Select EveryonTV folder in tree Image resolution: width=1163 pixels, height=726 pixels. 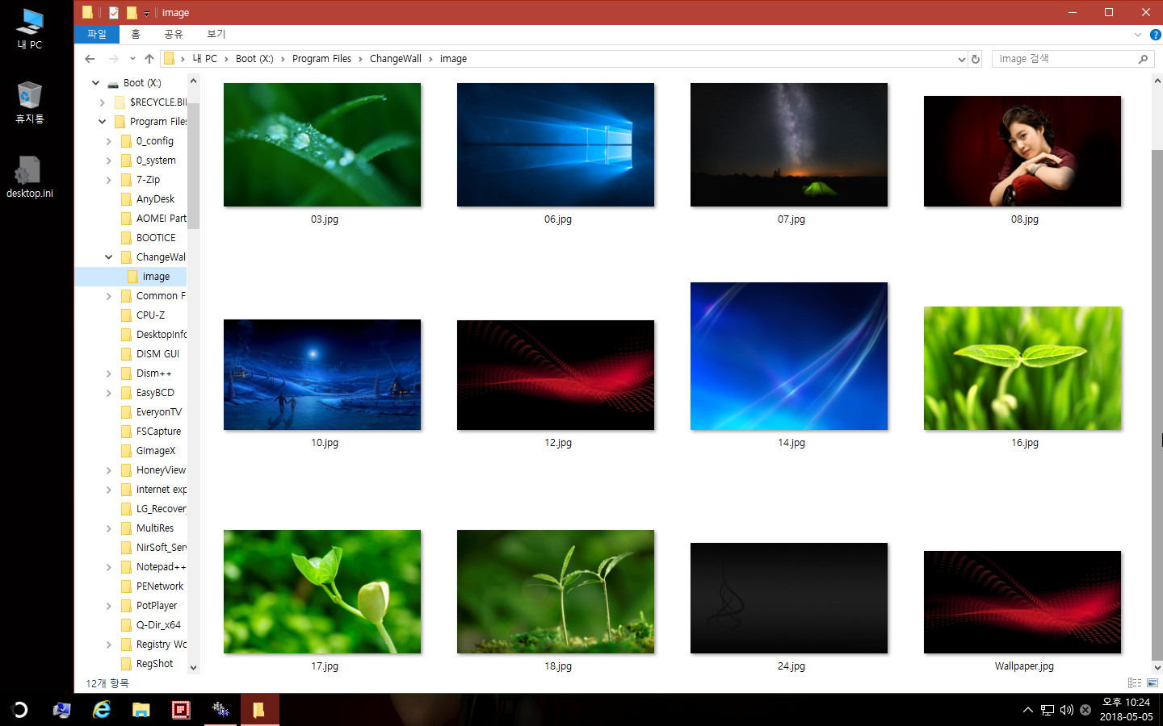pyautogui.click(x=159, y=412)
